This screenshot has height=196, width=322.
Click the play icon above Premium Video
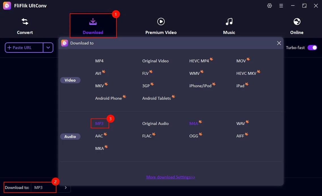(161, 21)
